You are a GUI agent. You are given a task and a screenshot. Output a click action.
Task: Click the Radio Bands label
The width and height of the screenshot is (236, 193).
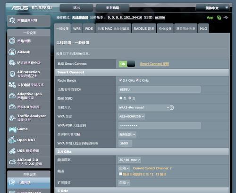[x=67, y=80]
